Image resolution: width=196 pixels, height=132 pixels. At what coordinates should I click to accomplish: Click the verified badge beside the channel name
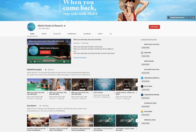click(x=65, y=26)
